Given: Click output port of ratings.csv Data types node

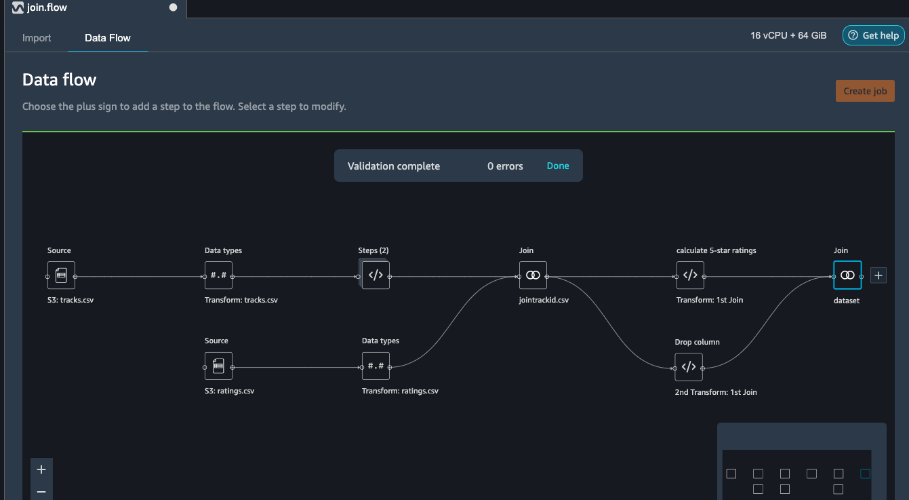Looking at the screenshot, I should click(x=390, y=368).
